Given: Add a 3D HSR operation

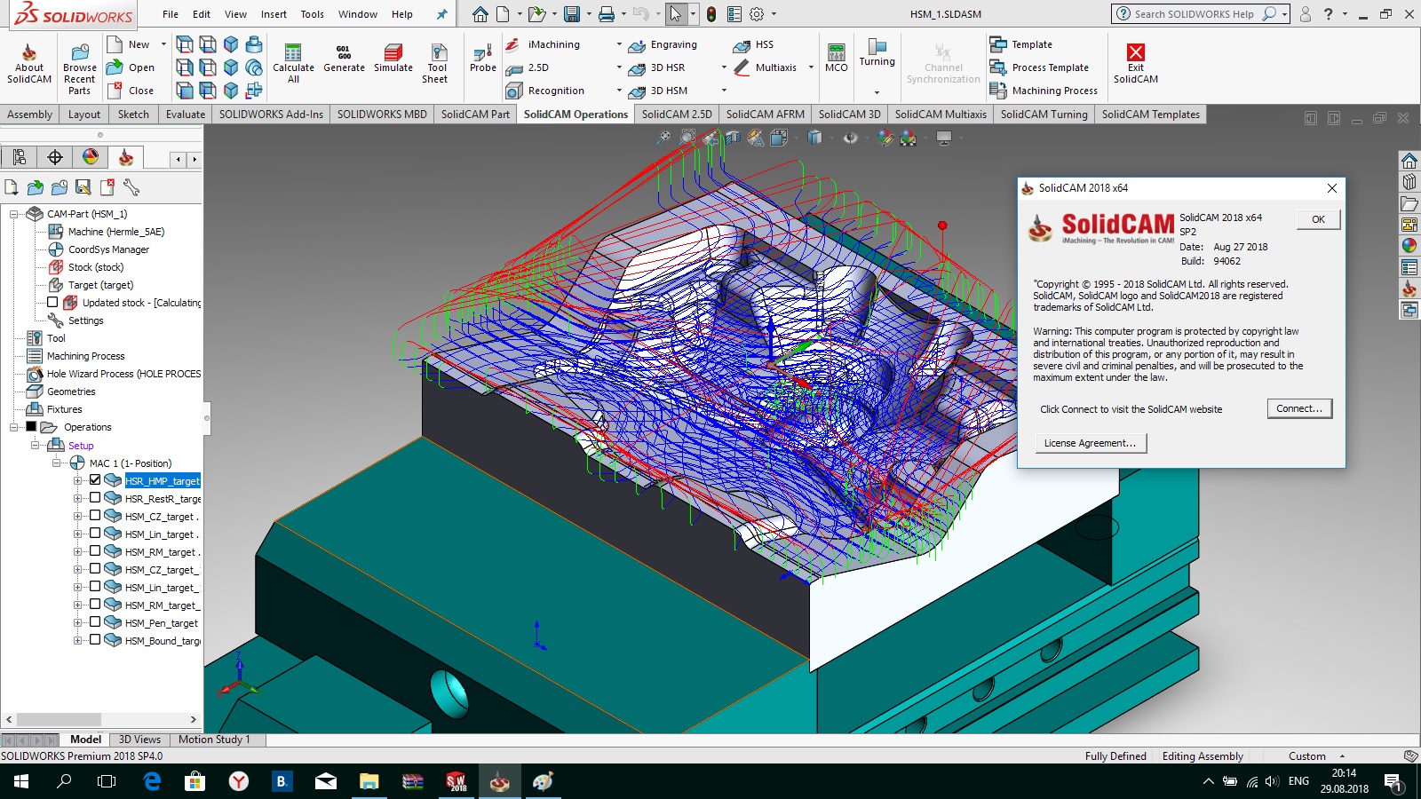Looking at the screenshot, I should click(x=657, y=67).
